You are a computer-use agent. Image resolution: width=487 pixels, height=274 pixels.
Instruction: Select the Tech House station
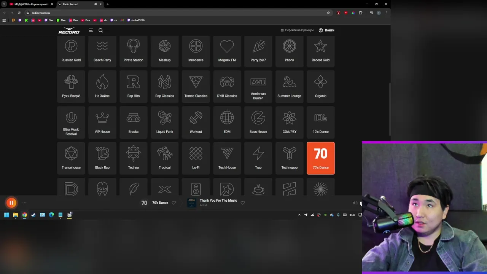[227, 158]
